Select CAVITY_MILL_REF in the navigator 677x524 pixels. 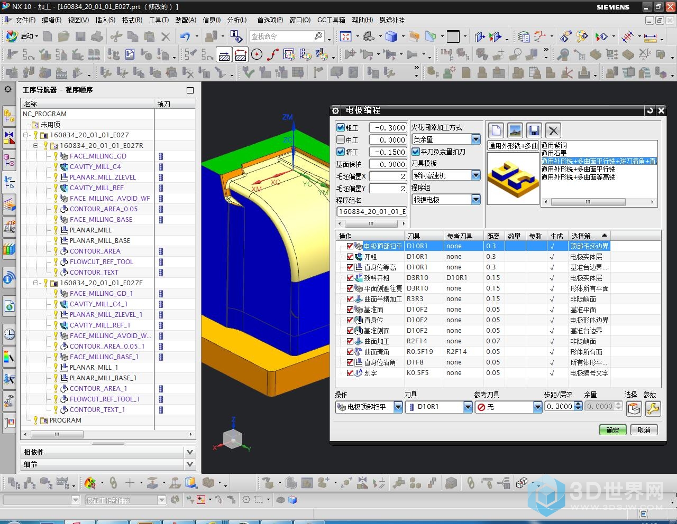96,188
